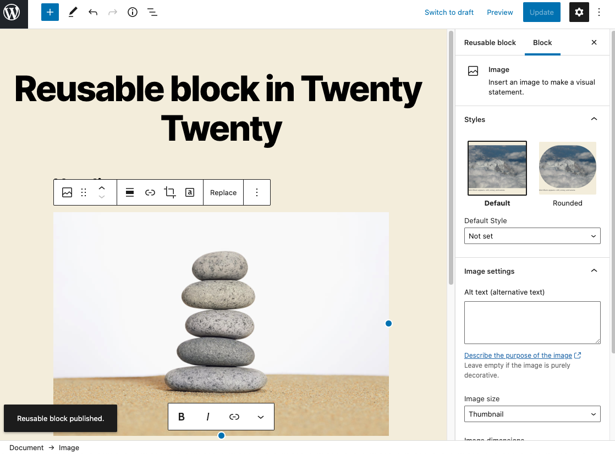Collapse the Styles panel

(x=594, y=119)
